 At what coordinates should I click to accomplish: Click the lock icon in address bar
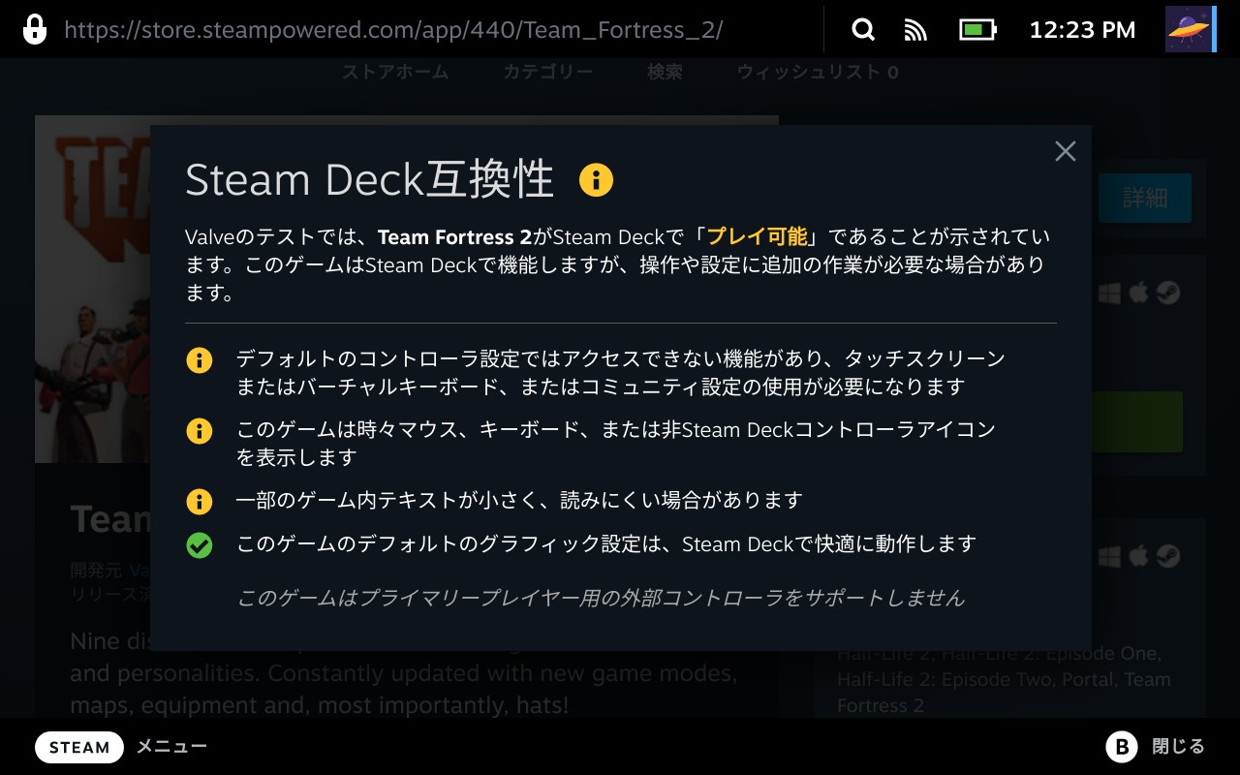point(35,29)
